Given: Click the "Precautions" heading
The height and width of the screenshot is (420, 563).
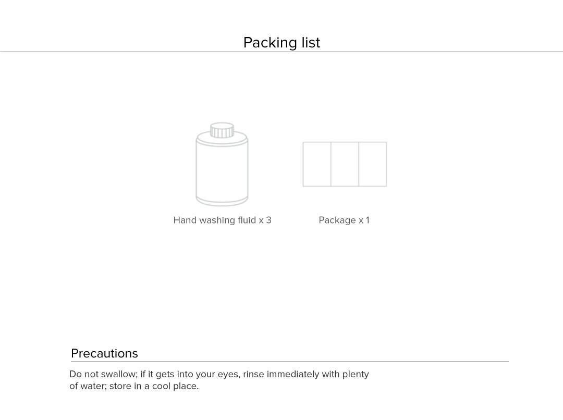Looking at the screenshot, I should click(104, 353).
